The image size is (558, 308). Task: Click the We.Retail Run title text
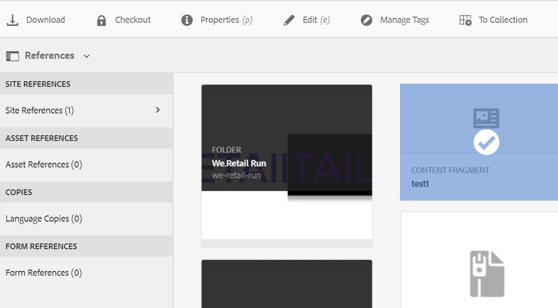tap(239, 163)
